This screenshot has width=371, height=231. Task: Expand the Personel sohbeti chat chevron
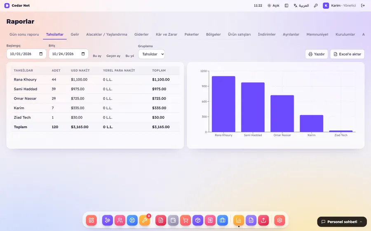click(x=361, y=222)
